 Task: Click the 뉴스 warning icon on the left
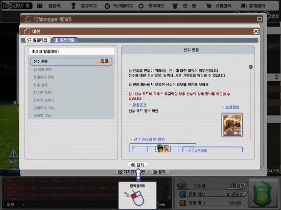coord(13,154)
